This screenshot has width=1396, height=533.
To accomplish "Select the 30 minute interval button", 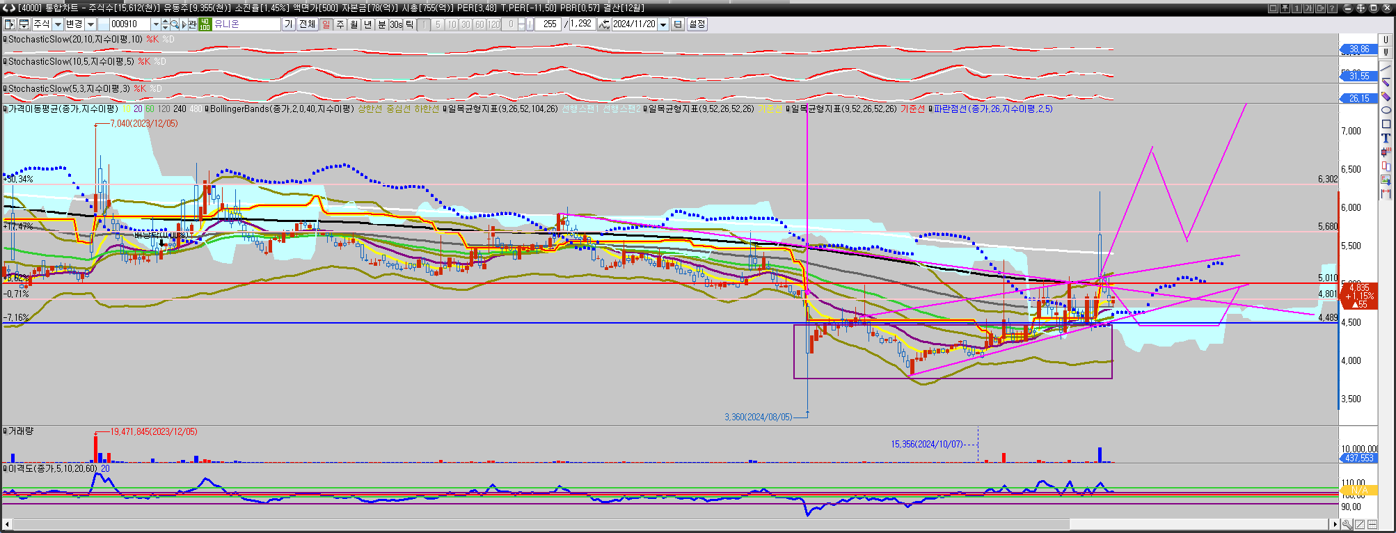I will 466,24.
